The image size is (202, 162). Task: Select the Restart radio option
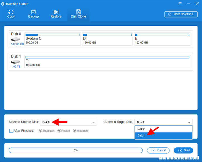point(64,131)
